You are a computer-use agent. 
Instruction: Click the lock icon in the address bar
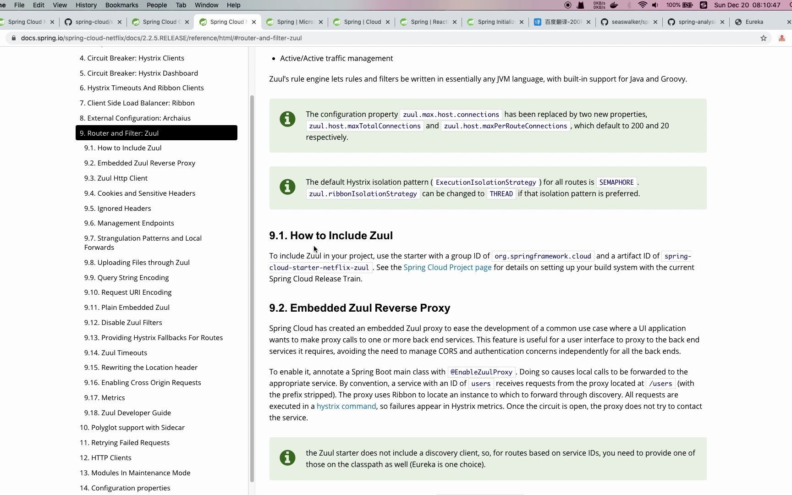(x=13, y=38)
